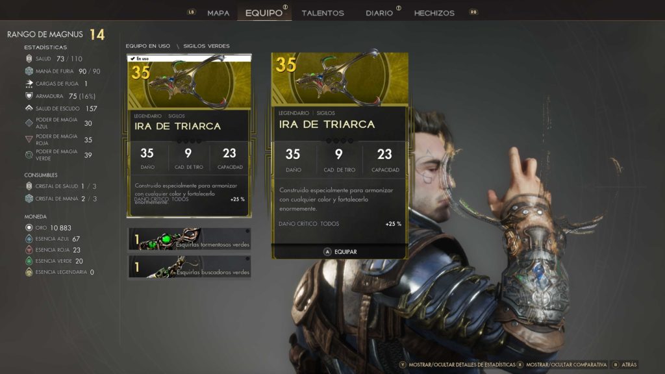The height and width of the screenshot is (374, 665).
Task: Go to the Hechizos tab
Action: 434,13
